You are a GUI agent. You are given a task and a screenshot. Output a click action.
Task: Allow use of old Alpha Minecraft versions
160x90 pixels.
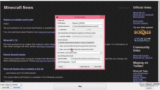point(59,49)
